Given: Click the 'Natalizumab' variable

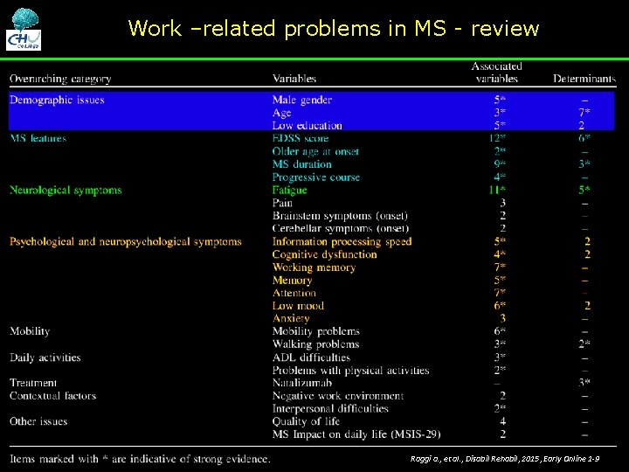Looking at the screenshot, I should (x=302, y=383).
